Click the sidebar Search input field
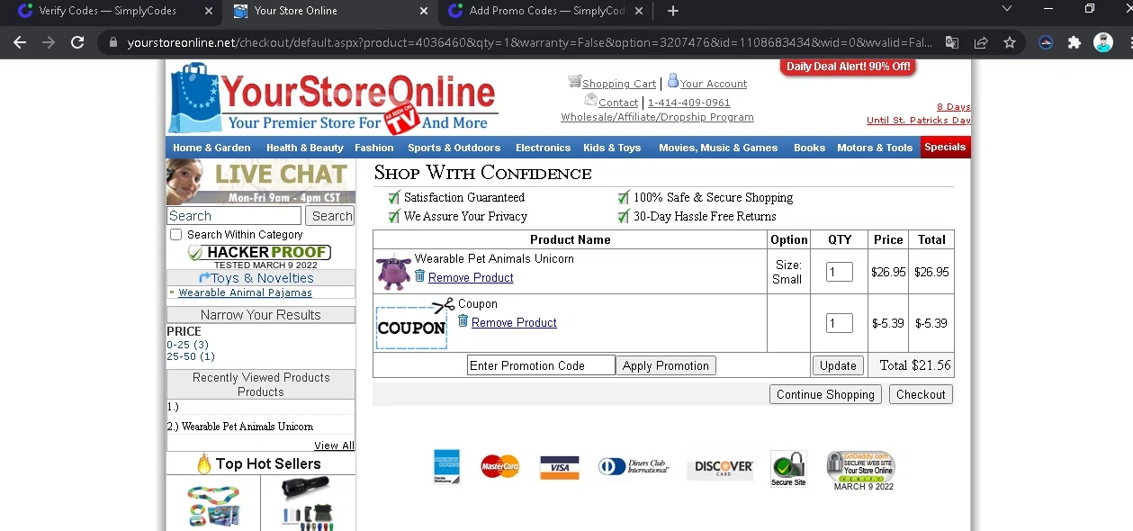The height and width of the screenshot is (531, 1133). 234,216
